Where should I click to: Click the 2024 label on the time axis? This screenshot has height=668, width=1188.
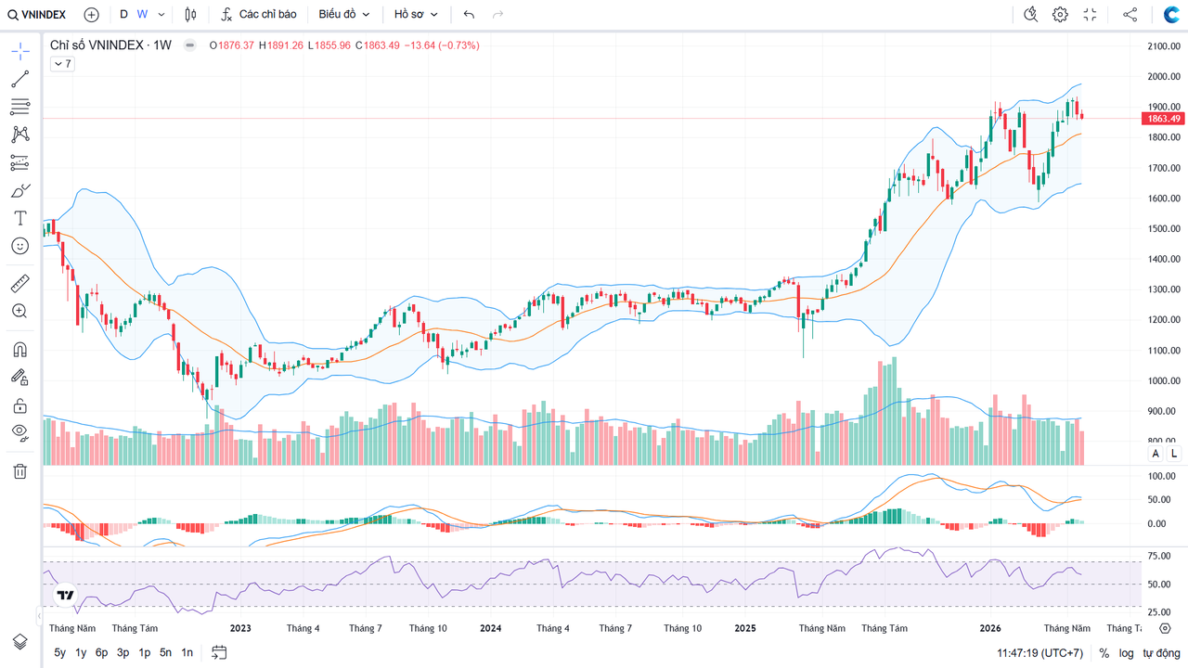pyautogui.click(x=491, y=628)
